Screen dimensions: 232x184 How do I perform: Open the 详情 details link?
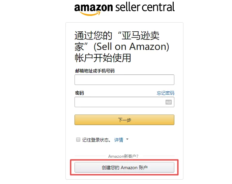(118, 140)
